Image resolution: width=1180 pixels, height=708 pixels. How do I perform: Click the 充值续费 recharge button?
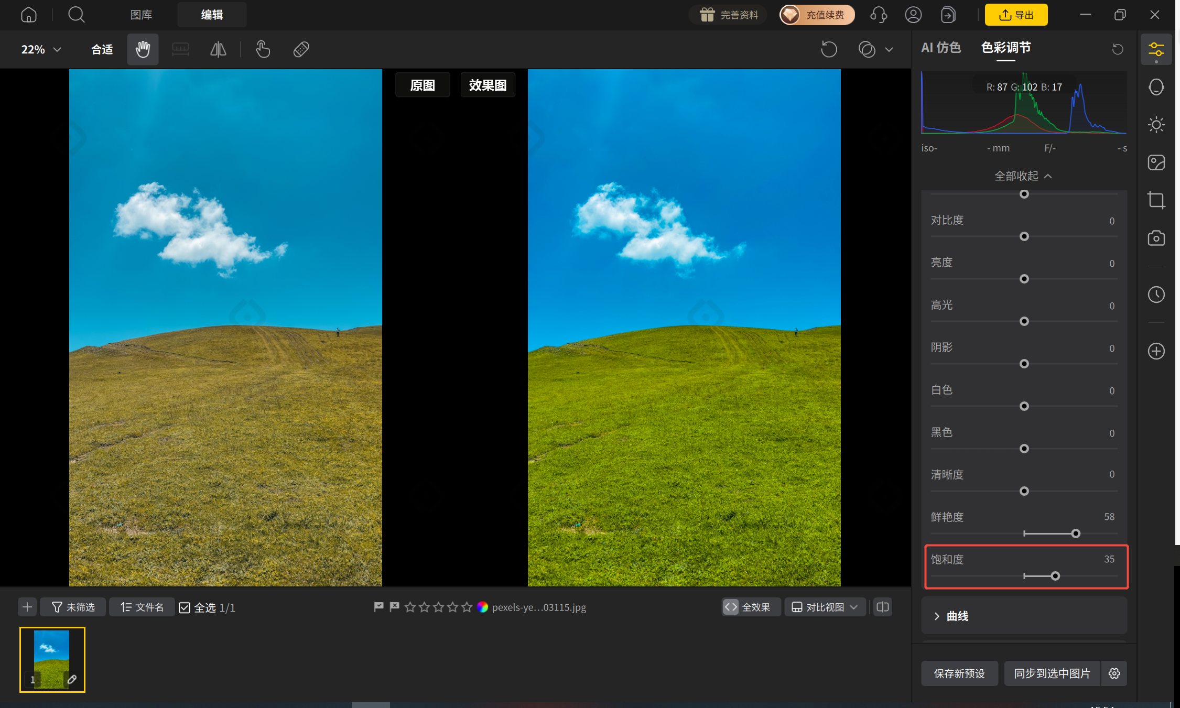click(817, 15)
